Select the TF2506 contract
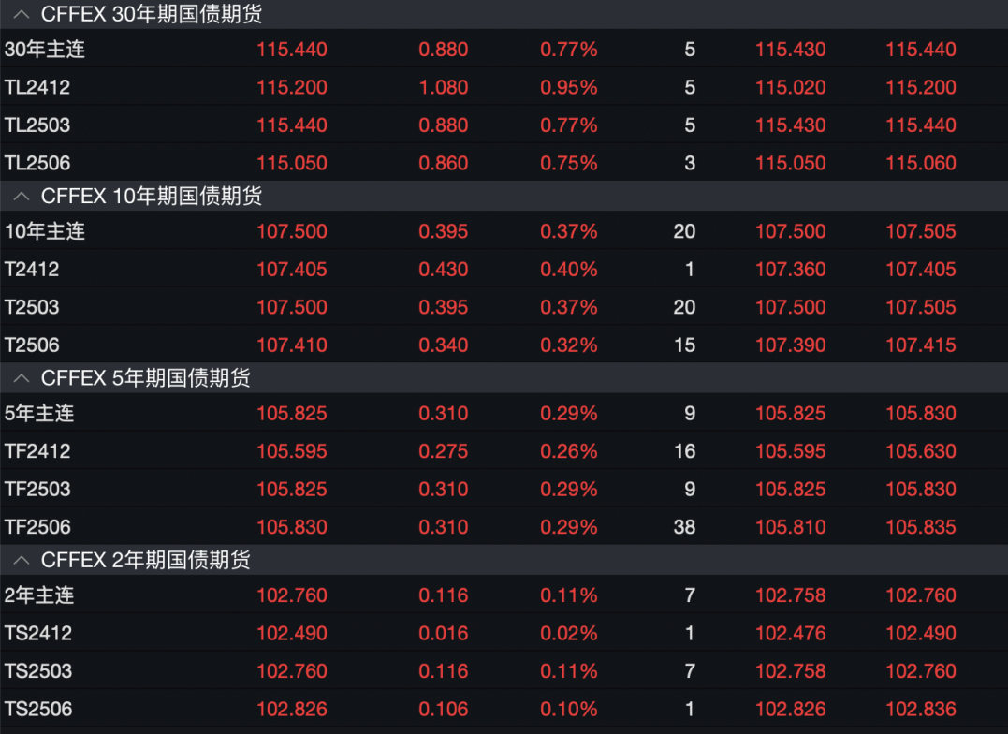 (37, 527)
